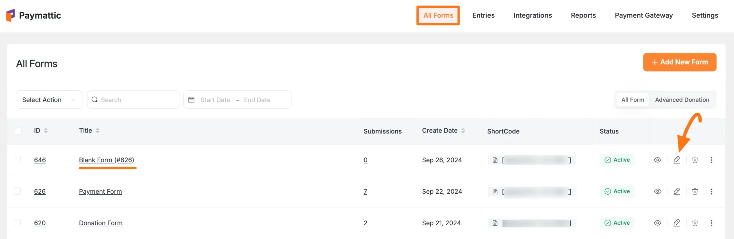
Task: Check the box for form 646
Action: click(x=18, y=160)
